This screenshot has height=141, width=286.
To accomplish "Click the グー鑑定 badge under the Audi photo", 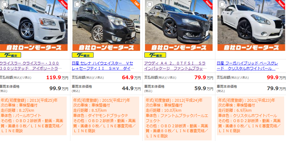I will point(155,55).
